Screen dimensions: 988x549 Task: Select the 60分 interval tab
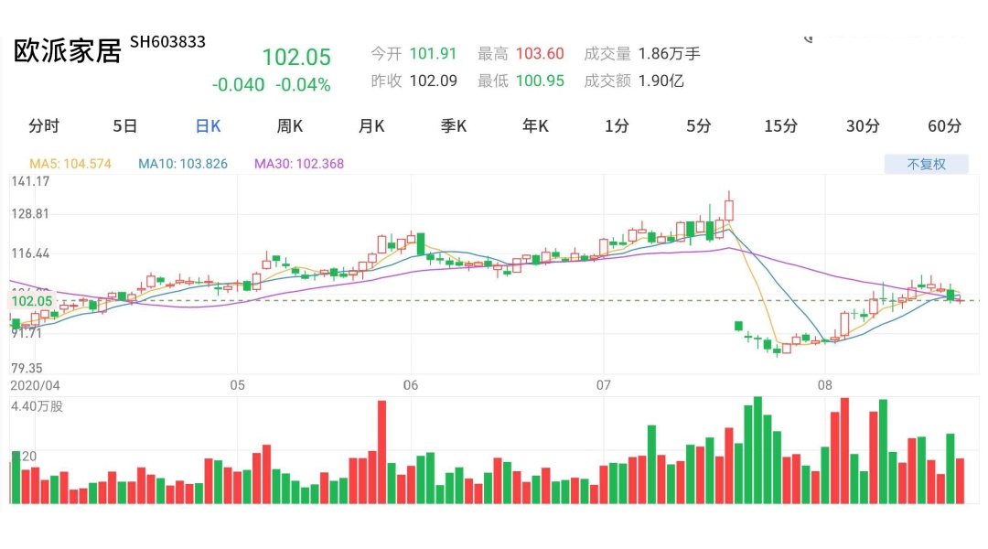pos(944,126)
